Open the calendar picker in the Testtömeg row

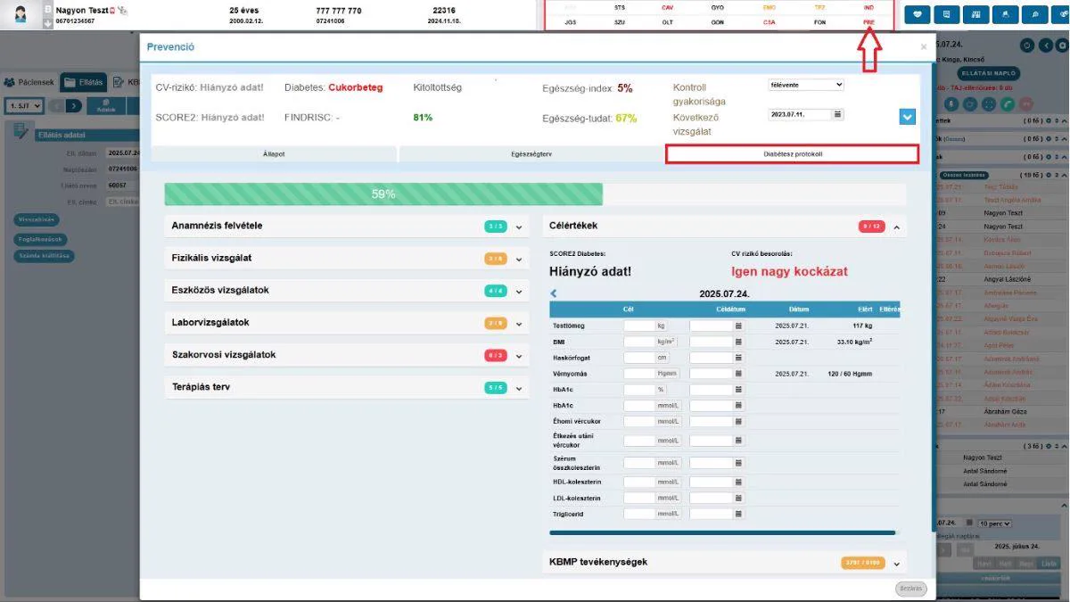(x=738, y=326)
